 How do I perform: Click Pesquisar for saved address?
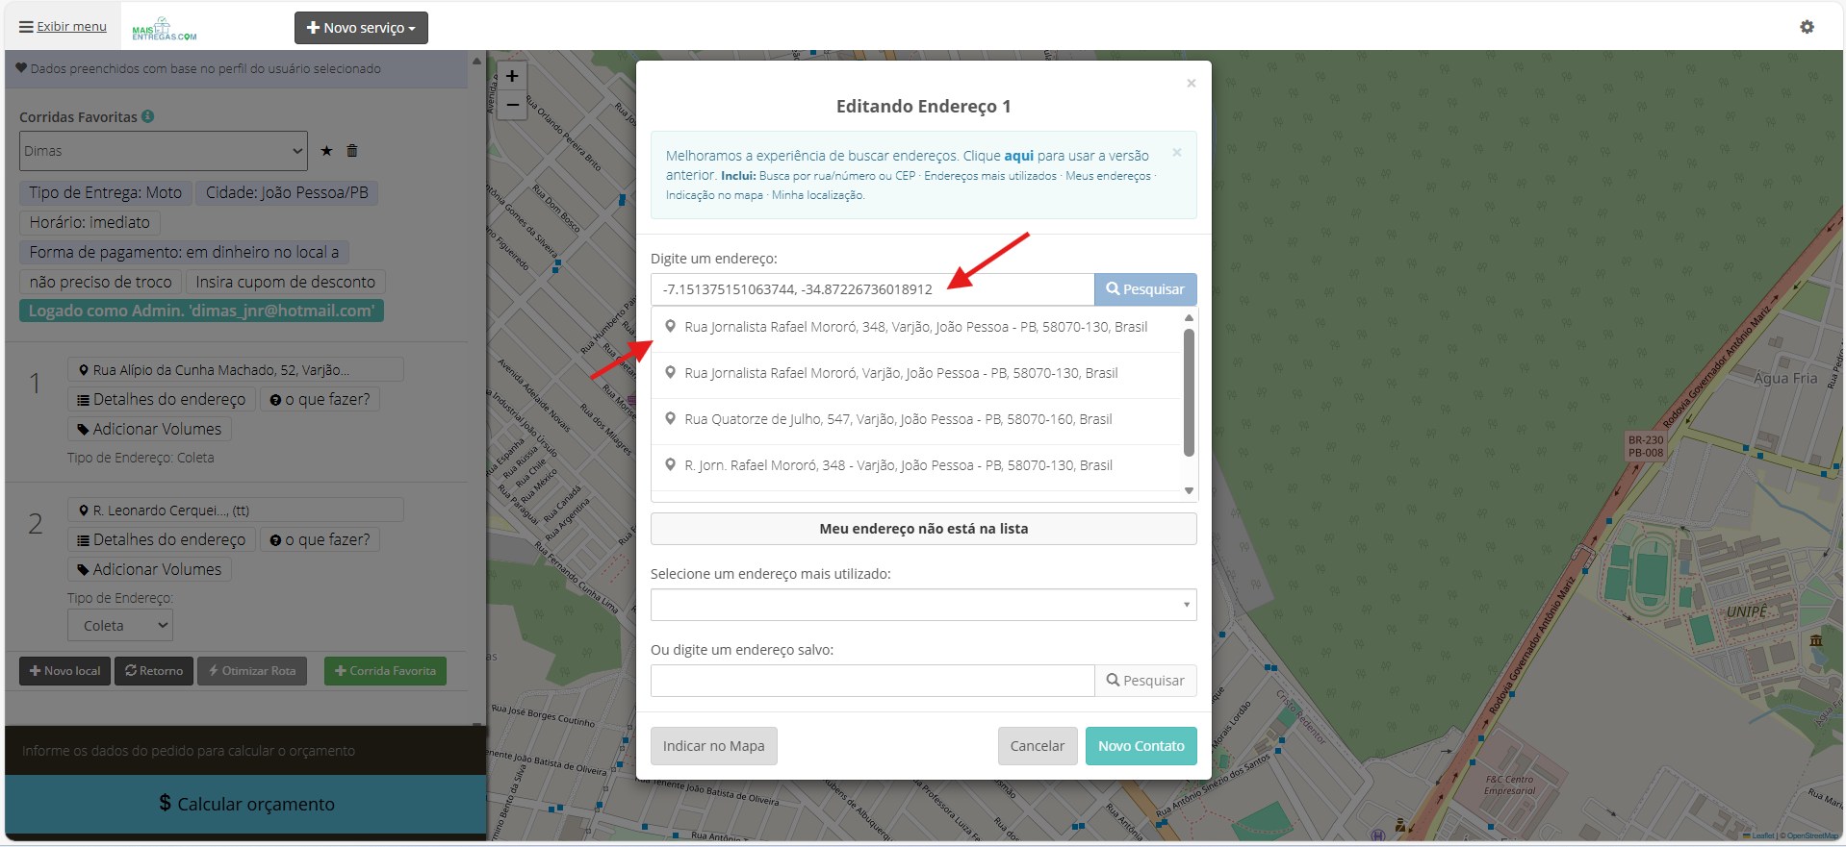(x=1145, y=681)
